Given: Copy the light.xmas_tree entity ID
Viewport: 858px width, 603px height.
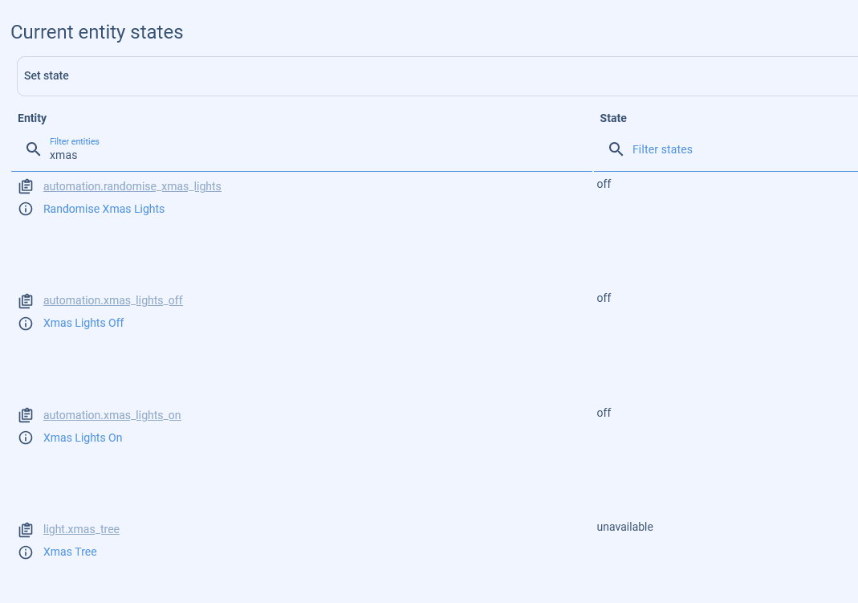Looking at the screenshot, I should click(26, 529).
